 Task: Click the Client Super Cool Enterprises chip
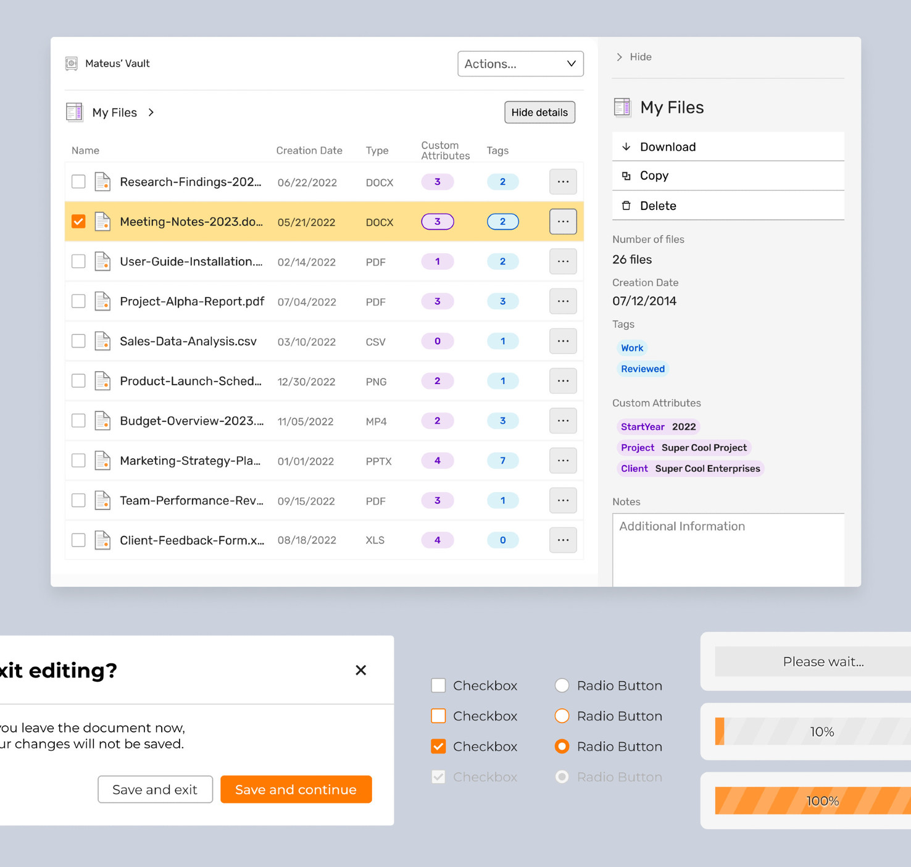[691, 469]
